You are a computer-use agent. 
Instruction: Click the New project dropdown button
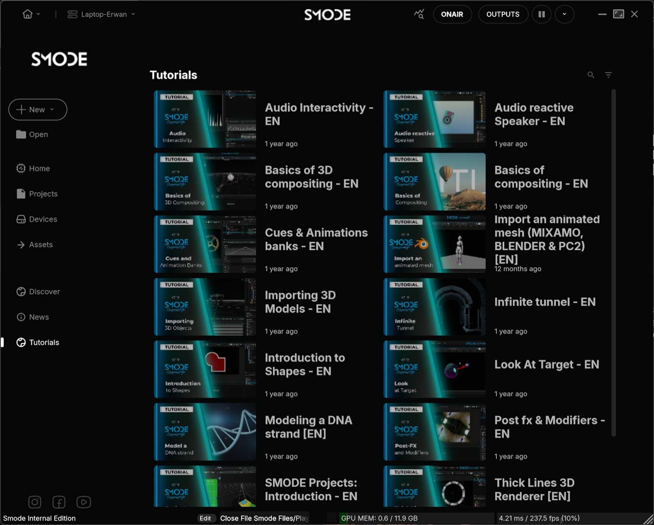[x=38, y=109]
